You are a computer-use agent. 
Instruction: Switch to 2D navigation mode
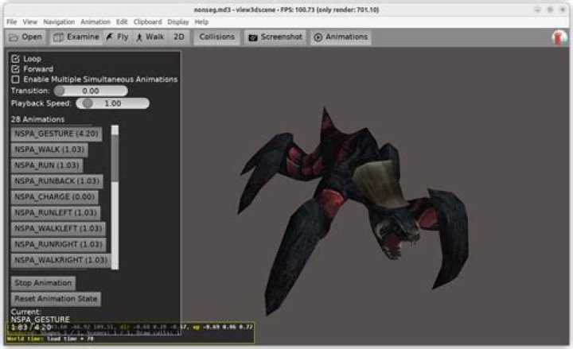(179, 37)
